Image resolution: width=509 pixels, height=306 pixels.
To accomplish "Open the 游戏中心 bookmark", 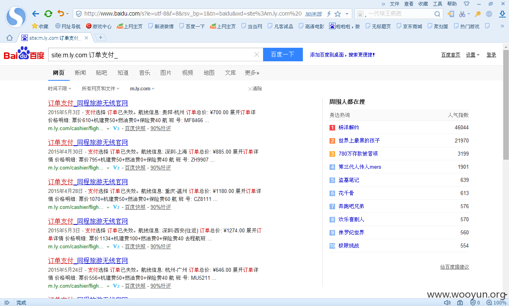I will (99, 26).
